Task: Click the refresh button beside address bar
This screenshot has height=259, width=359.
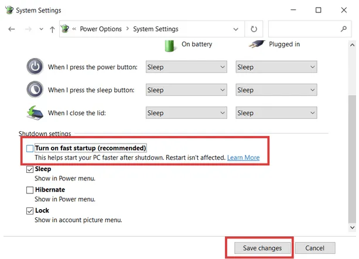Action: [x=254, y=29]
